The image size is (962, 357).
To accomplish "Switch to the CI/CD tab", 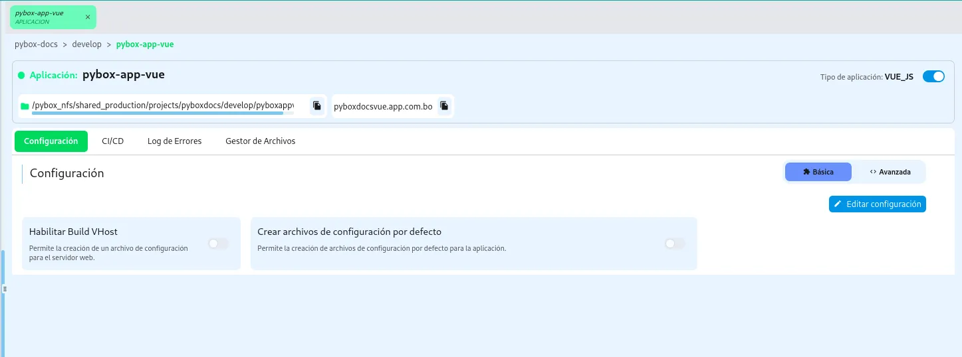I will (x=112, y=141).
